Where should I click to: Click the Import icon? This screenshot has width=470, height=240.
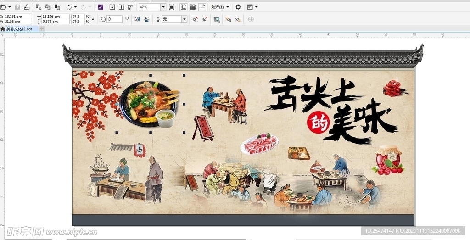coord(112,7)
